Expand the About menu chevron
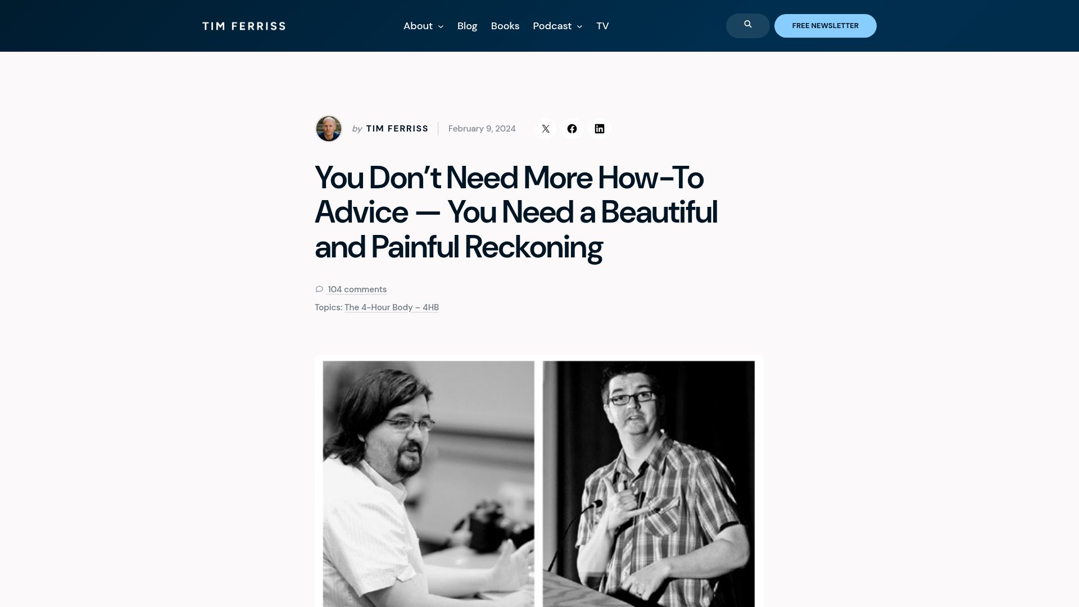This screenshot has height=607, width=1079. tap(441, 26)
